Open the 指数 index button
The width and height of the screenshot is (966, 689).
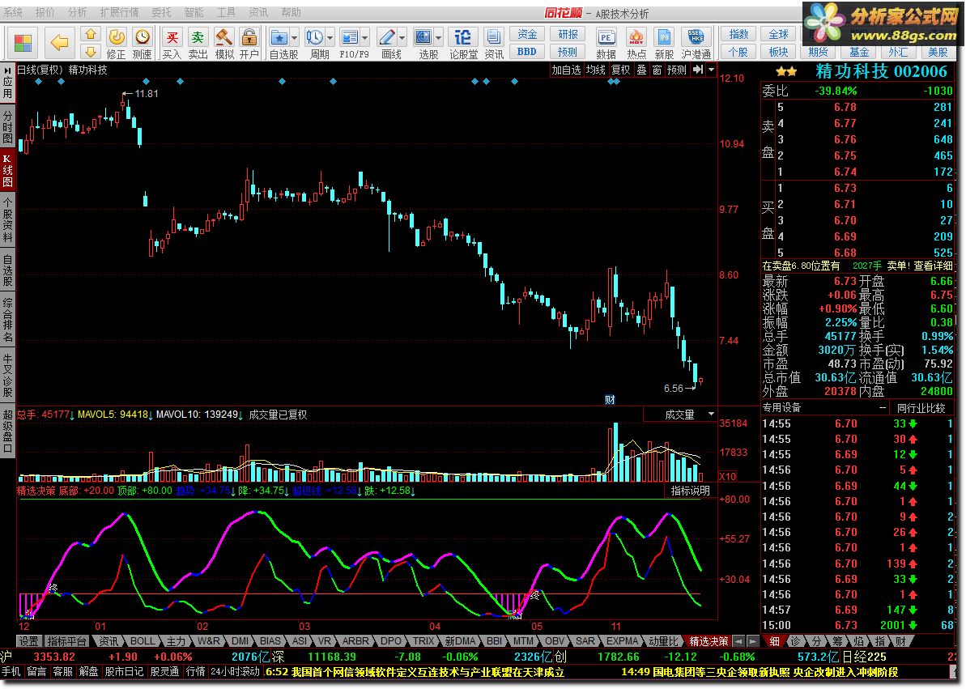coord(738,35)
